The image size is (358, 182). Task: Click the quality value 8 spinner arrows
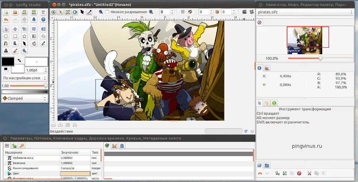pyautogui.click(x=172, y=12)
